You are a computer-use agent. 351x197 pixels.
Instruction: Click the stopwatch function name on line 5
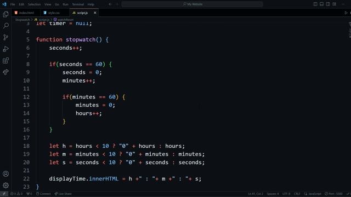(x=81, y=40)
